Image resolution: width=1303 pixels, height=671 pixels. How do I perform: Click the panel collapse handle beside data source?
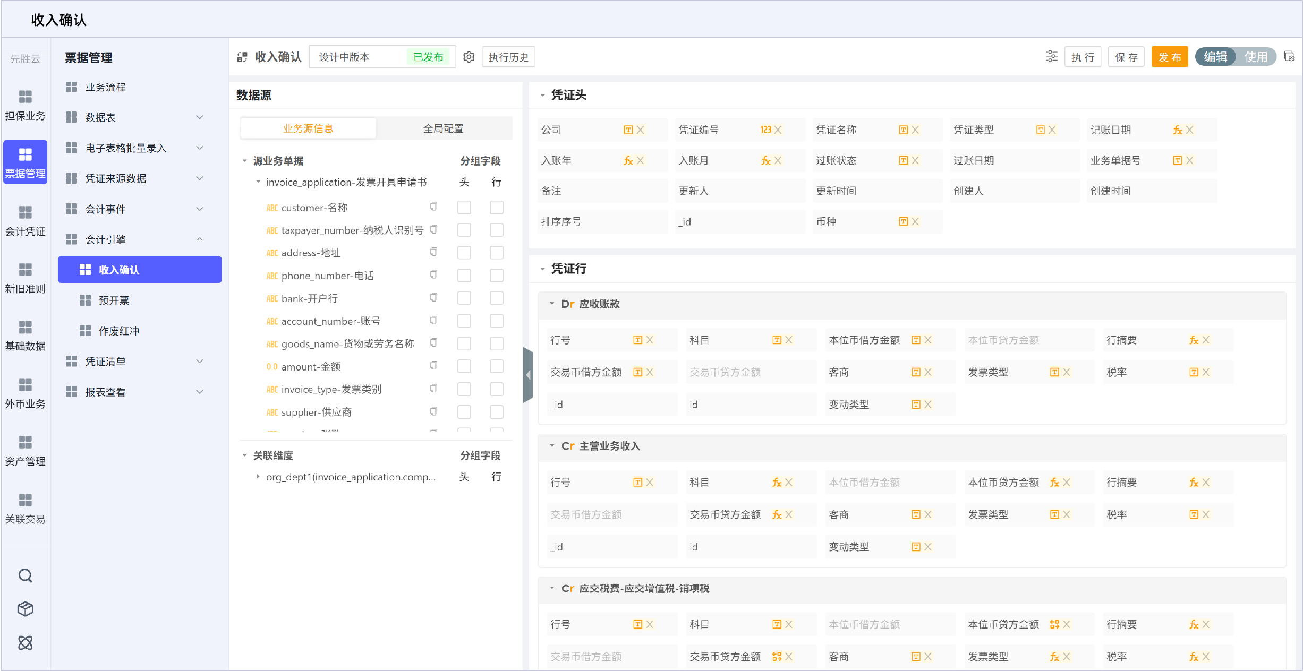pos(528,375)
